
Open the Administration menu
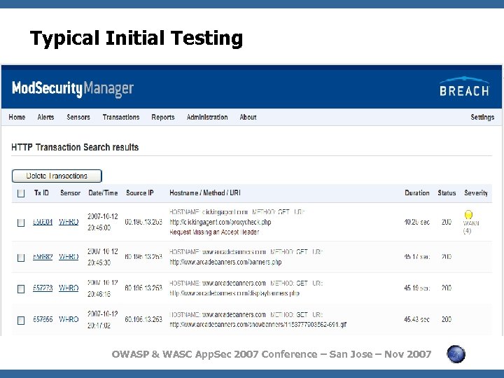coord(207,117)
